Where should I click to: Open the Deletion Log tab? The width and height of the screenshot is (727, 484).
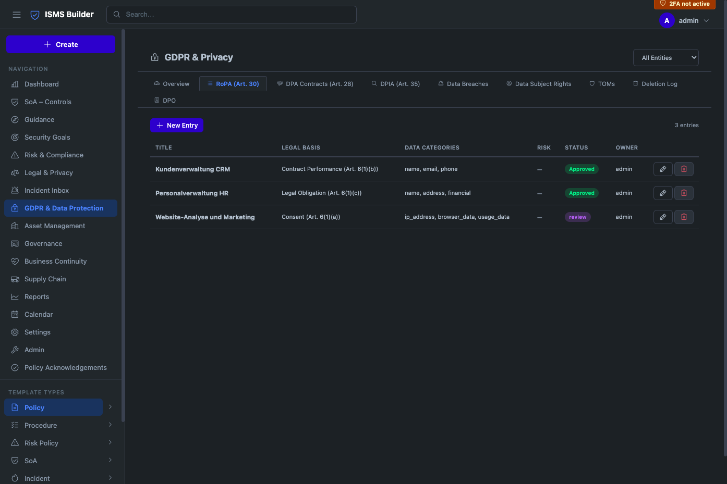655,84
